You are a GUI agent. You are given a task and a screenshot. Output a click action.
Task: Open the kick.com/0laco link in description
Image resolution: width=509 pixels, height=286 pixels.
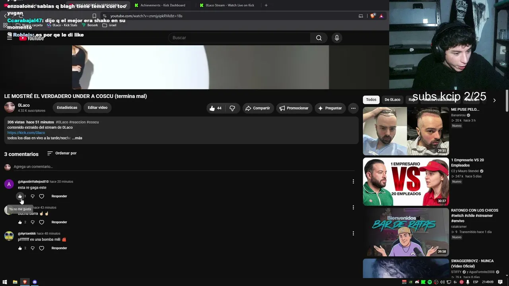tap(26, 133)
